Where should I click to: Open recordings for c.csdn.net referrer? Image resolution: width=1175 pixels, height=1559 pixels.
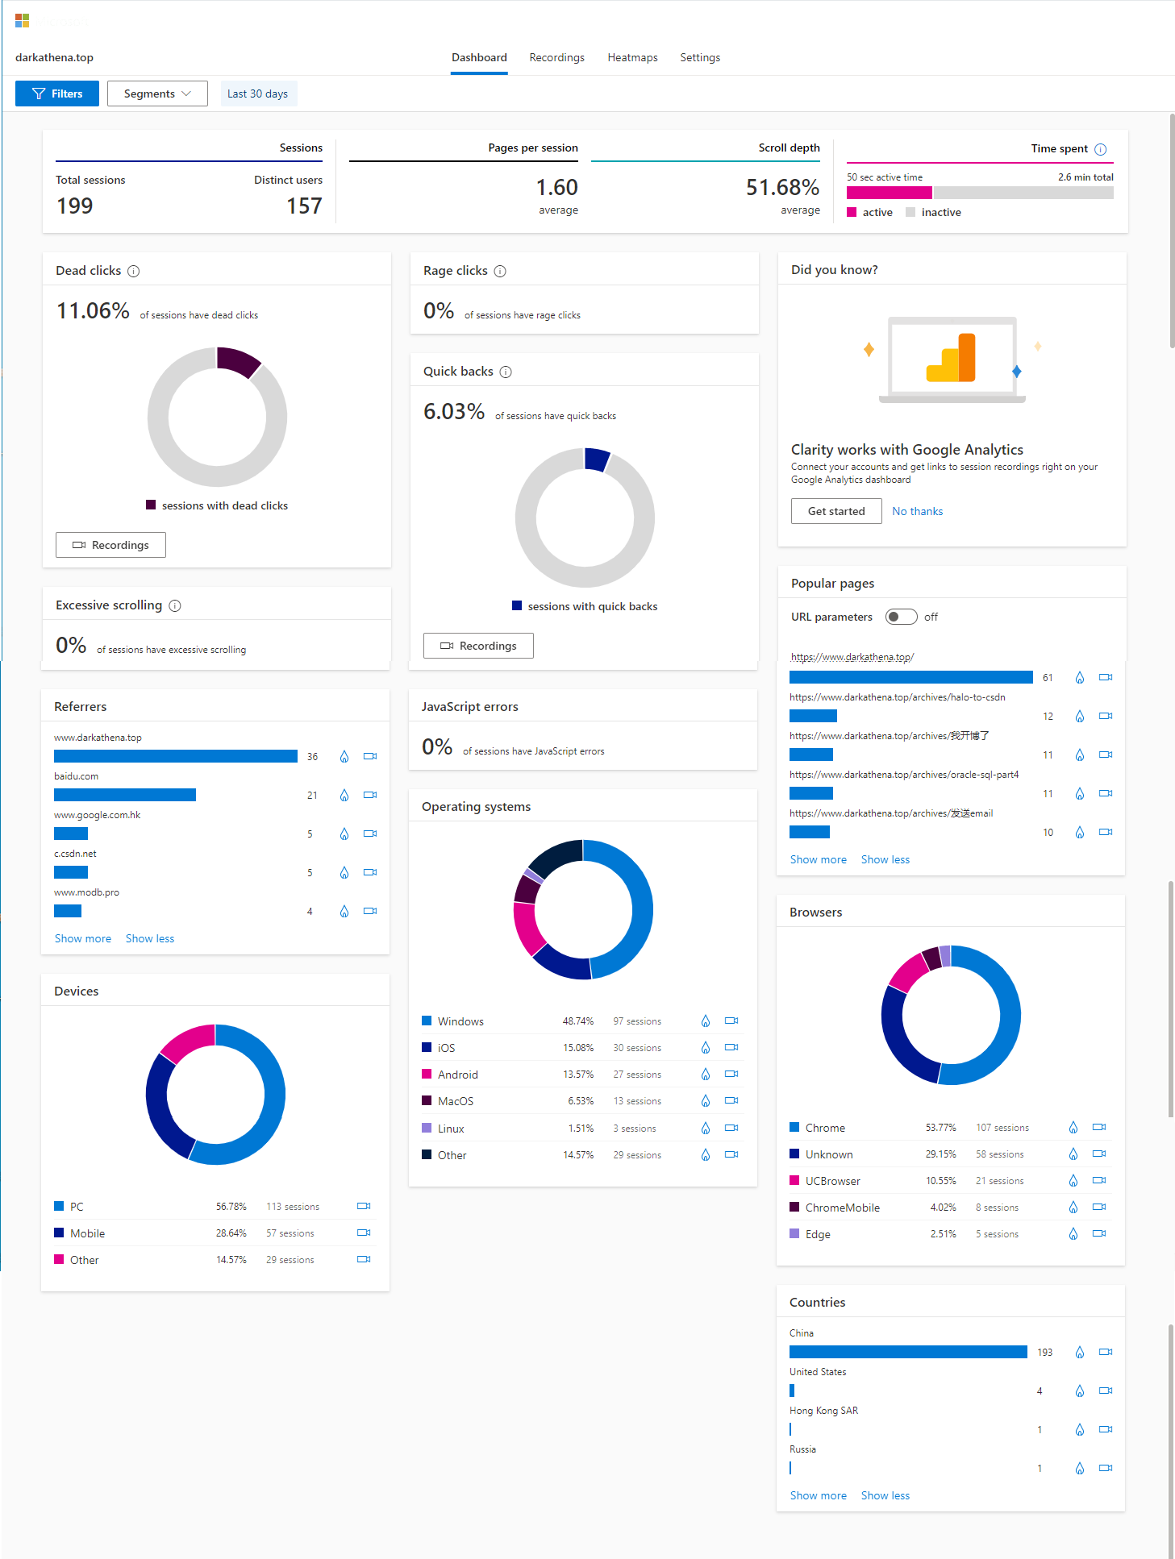pos(370,872)
